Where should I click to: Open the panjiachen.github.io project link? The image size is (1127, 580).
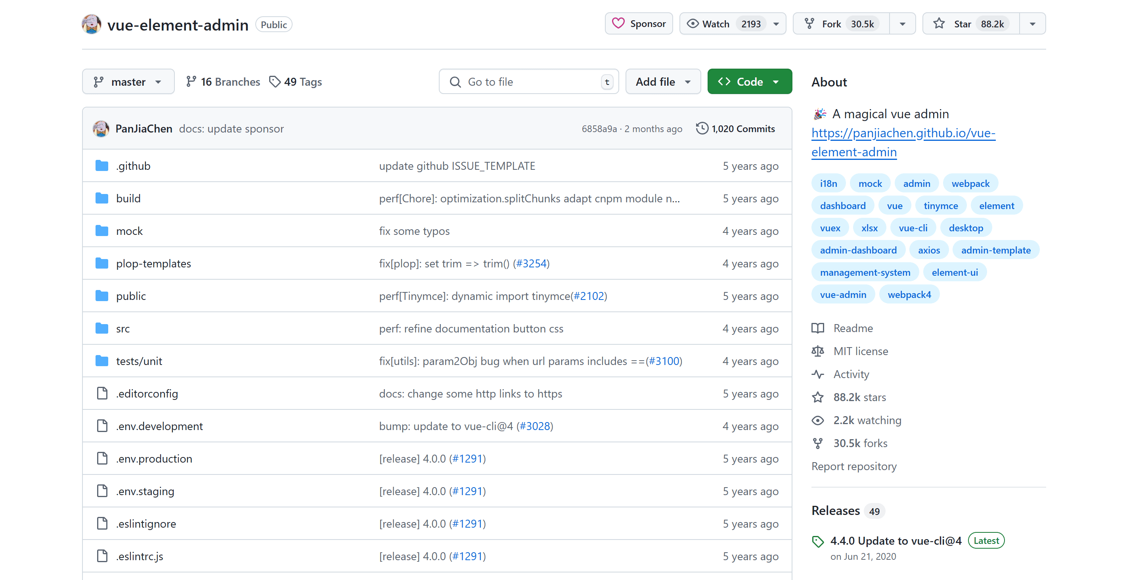click(x=903, y=133)
